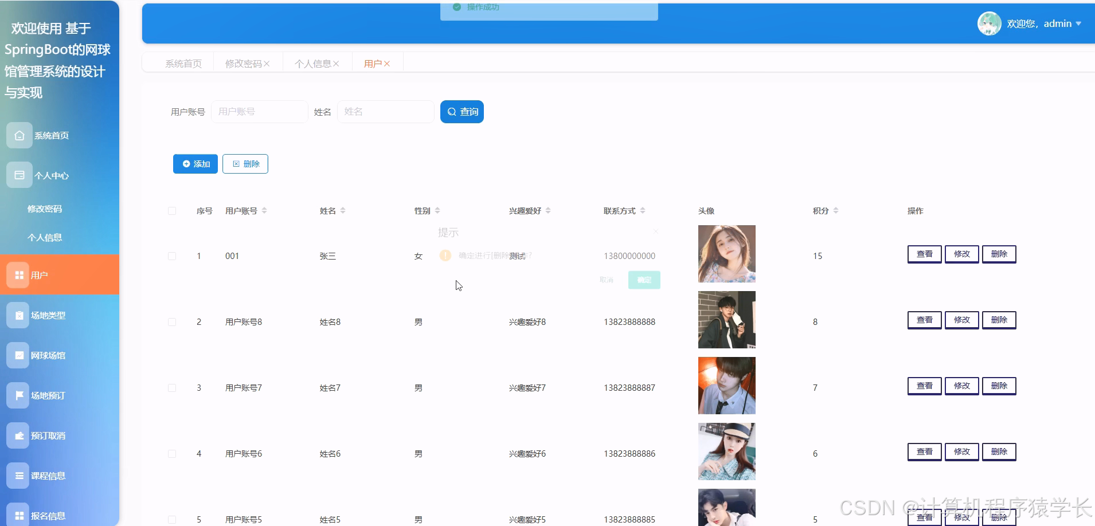The width and height of the screenshot is (1095, 526).
Task: Select the 课程信息 course icon
Action: pos(19,475)
